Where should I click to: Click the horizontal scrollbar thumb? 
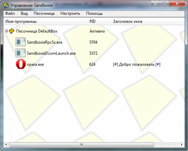82,145
